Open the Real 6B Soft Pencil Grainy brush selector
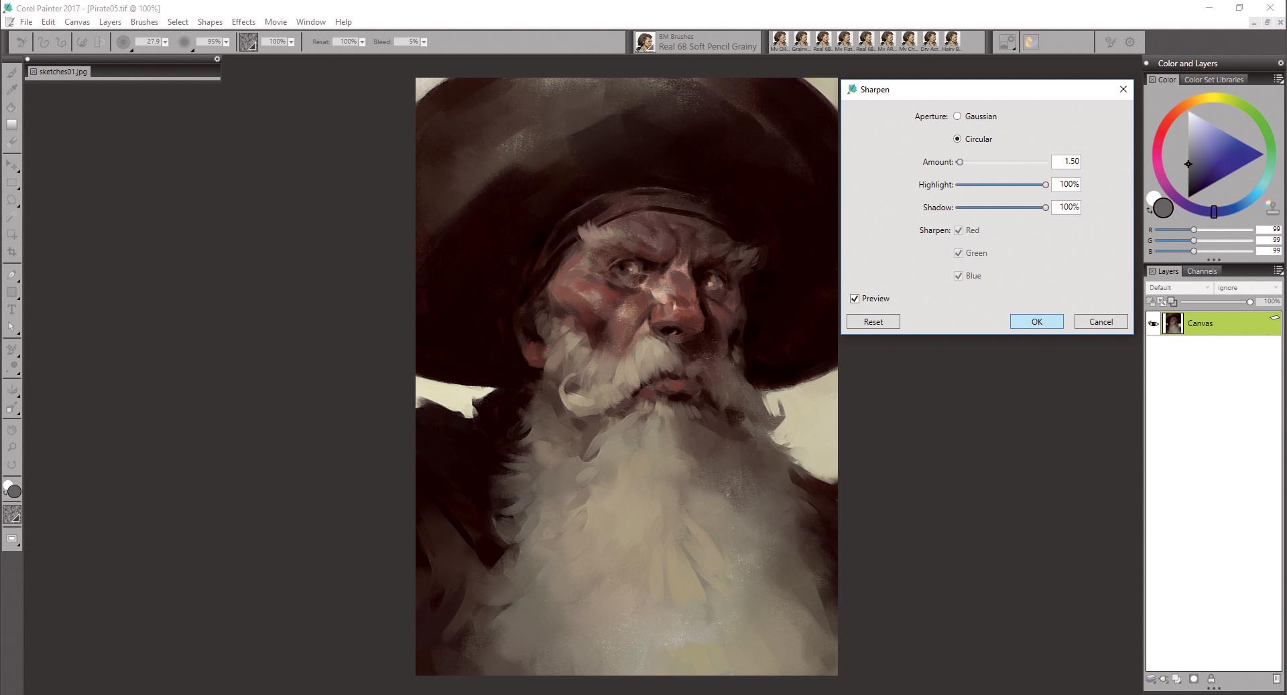 point(697,42)
